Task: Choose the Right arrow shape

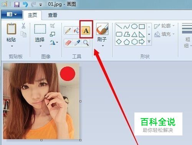Action: pos(142,42)
